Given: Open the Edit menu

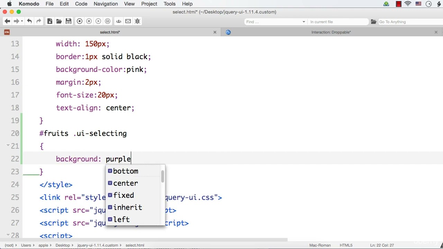Looking at the screenshot, I should (x=64, y=4).
